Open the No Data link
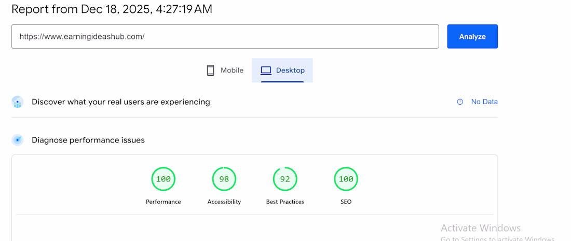This screenshot has width=571, height=241. click(484, 102)
